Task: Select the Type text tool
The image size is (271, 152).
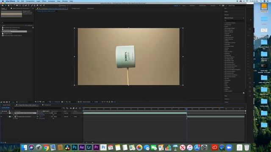Action: [x=29, y=5]
